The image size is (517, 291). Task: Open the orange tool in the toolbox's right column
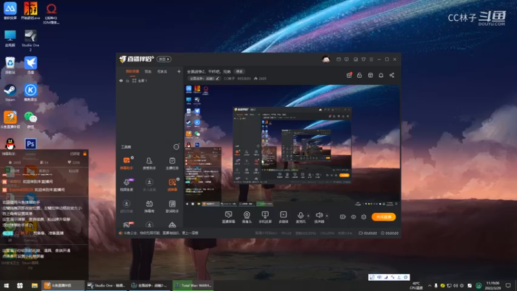172,185
